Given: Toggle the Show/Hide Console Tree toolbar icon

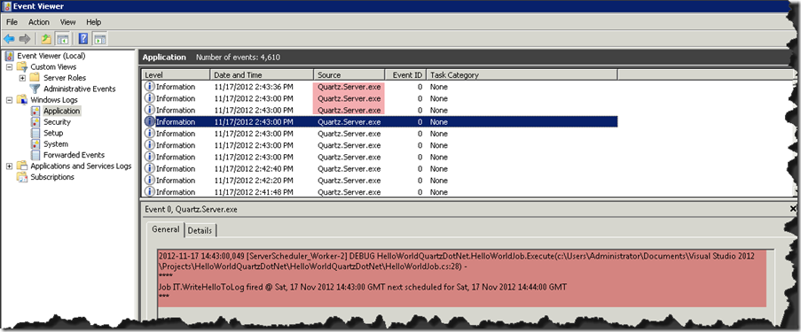Looking at the screenshot, I should click(63, 39).
